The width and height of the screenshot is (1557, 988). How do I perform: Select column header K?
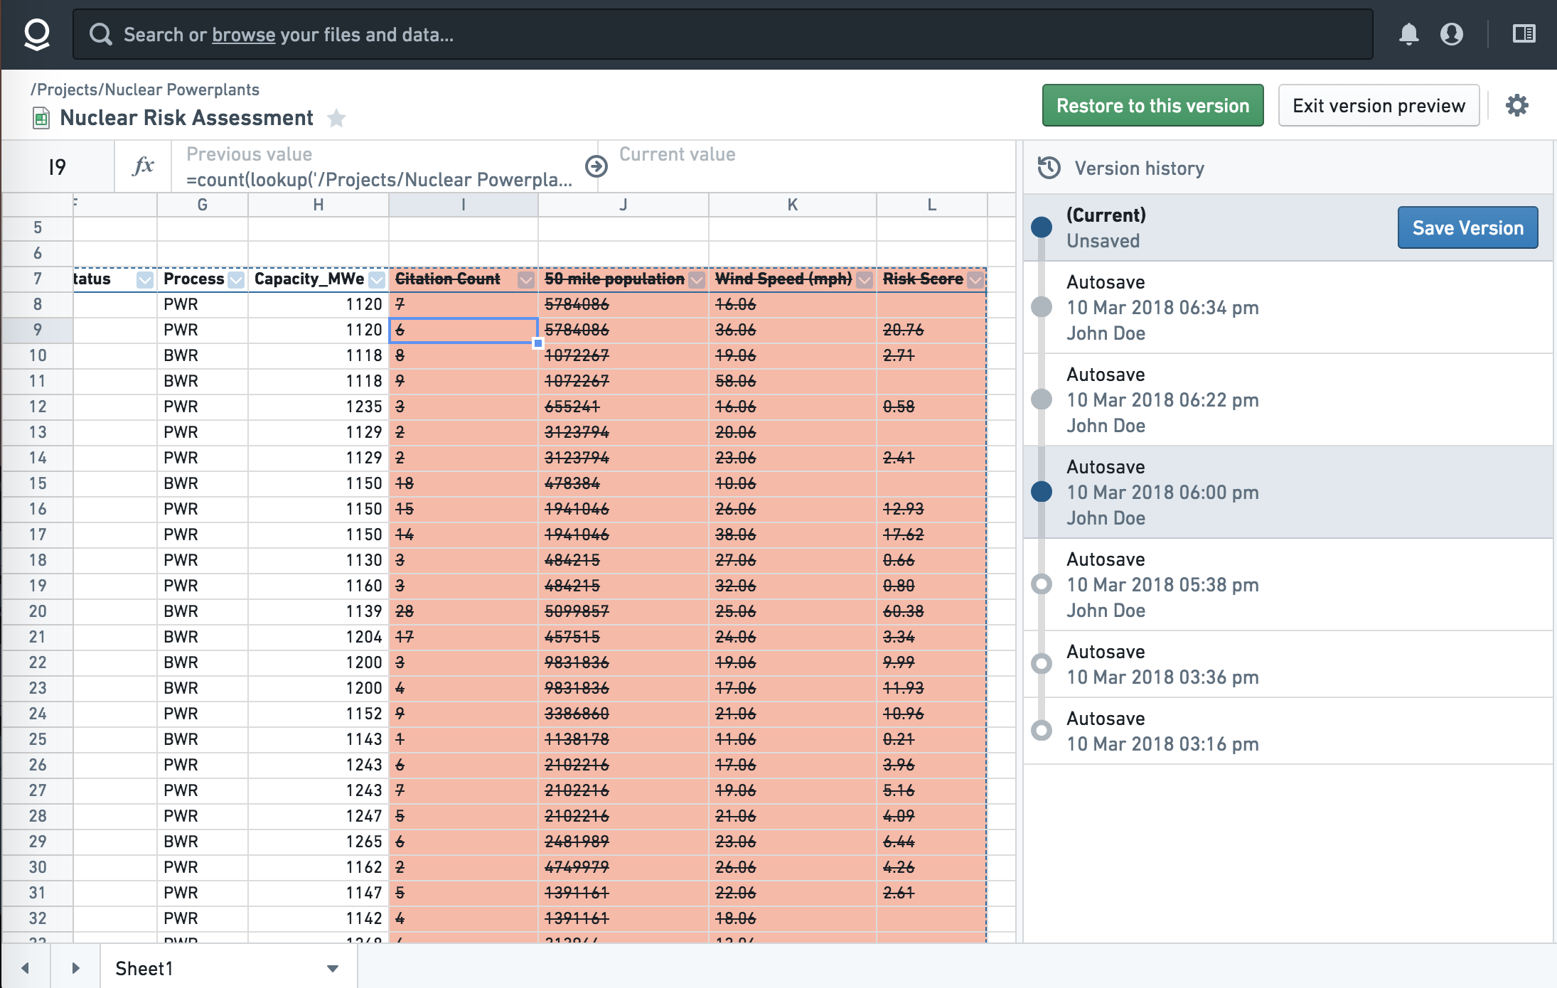pos(792,205)
